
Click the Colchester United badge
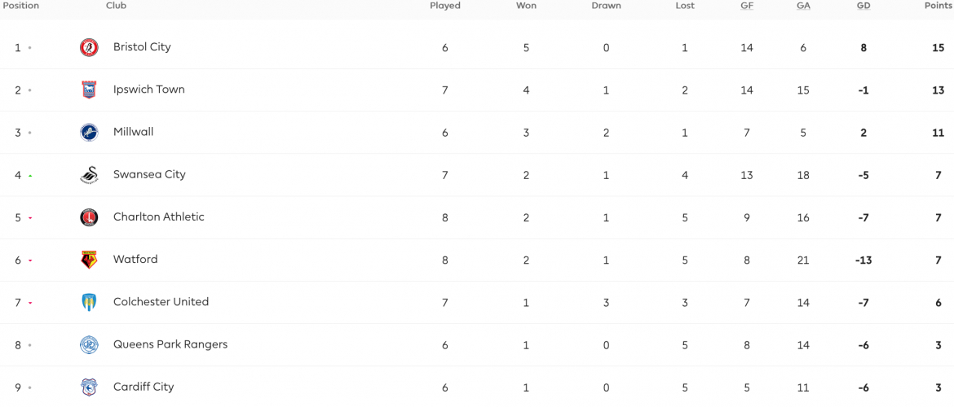tap(90, 303)
